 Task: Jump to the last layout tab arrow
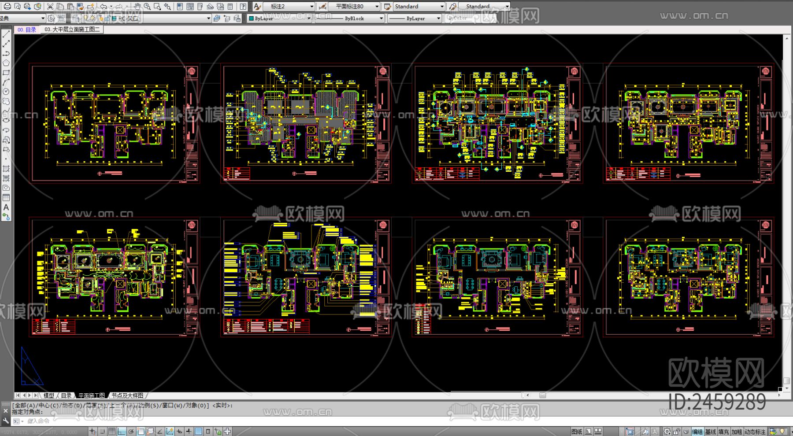point(36,395)
